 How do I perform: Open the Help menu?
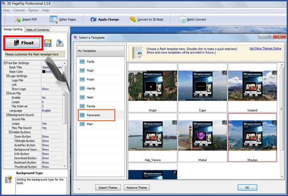pyautogui.click(x=46, y=10)
